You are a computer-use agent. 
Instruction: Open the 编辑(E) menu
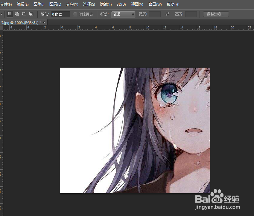click(22, 4)
